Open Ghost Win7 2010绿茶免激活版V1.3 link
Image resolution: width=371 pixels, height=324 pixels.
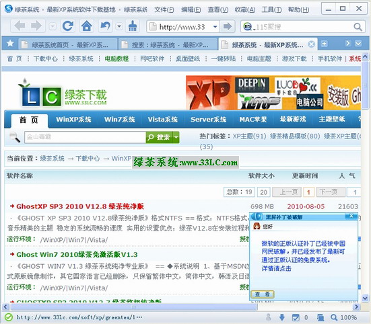point(77,255)
